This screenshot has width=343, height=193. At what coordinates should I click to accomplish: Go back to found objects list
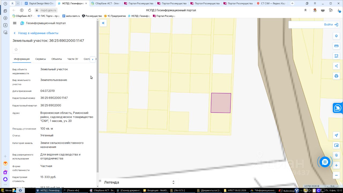(x=36, y=33)
